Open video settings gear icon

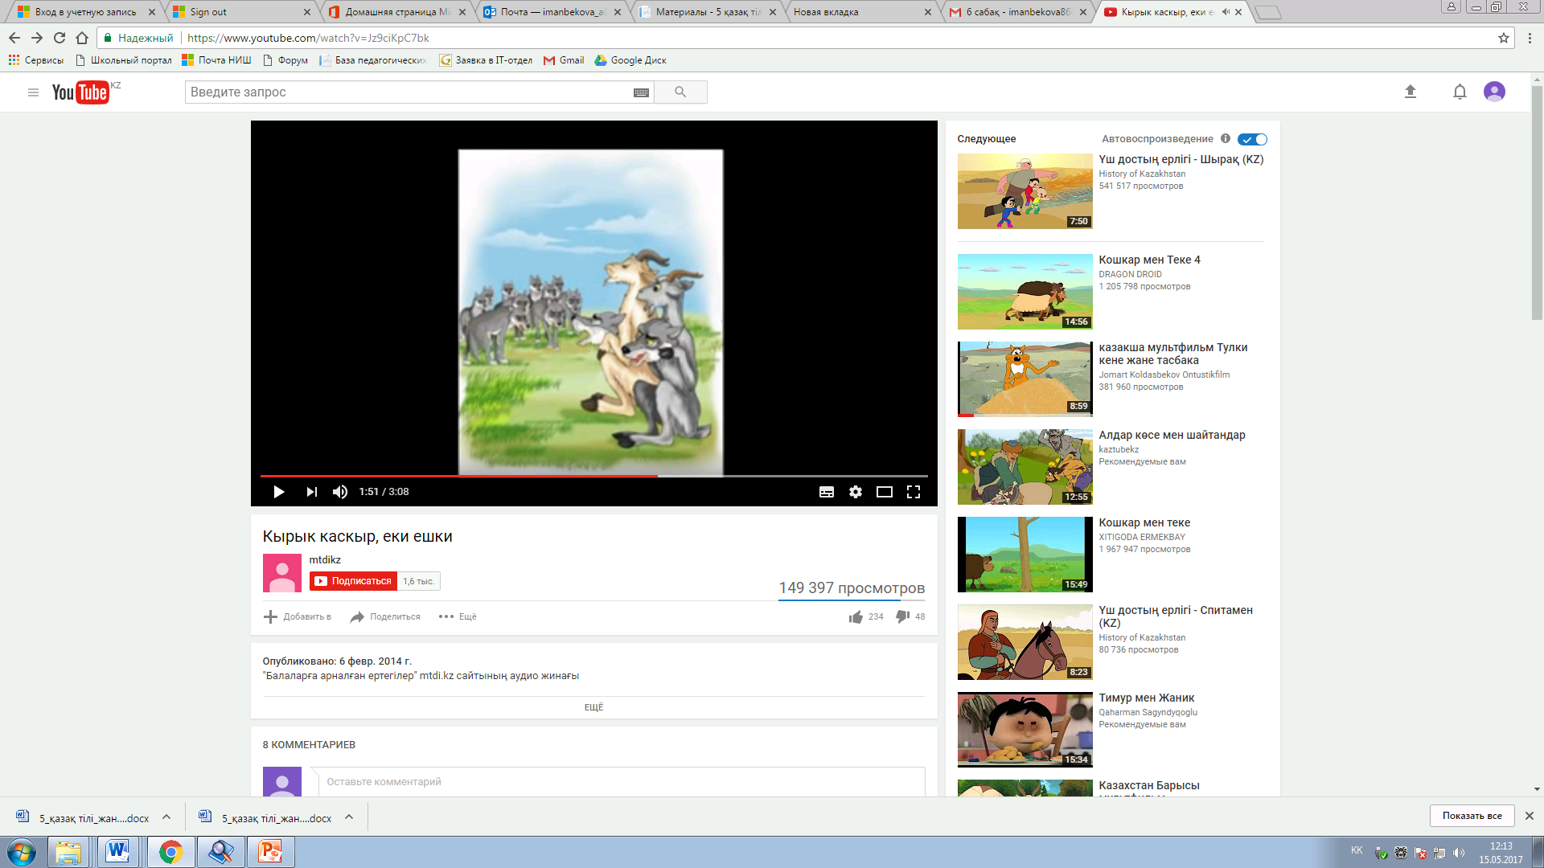click(855, 492)
